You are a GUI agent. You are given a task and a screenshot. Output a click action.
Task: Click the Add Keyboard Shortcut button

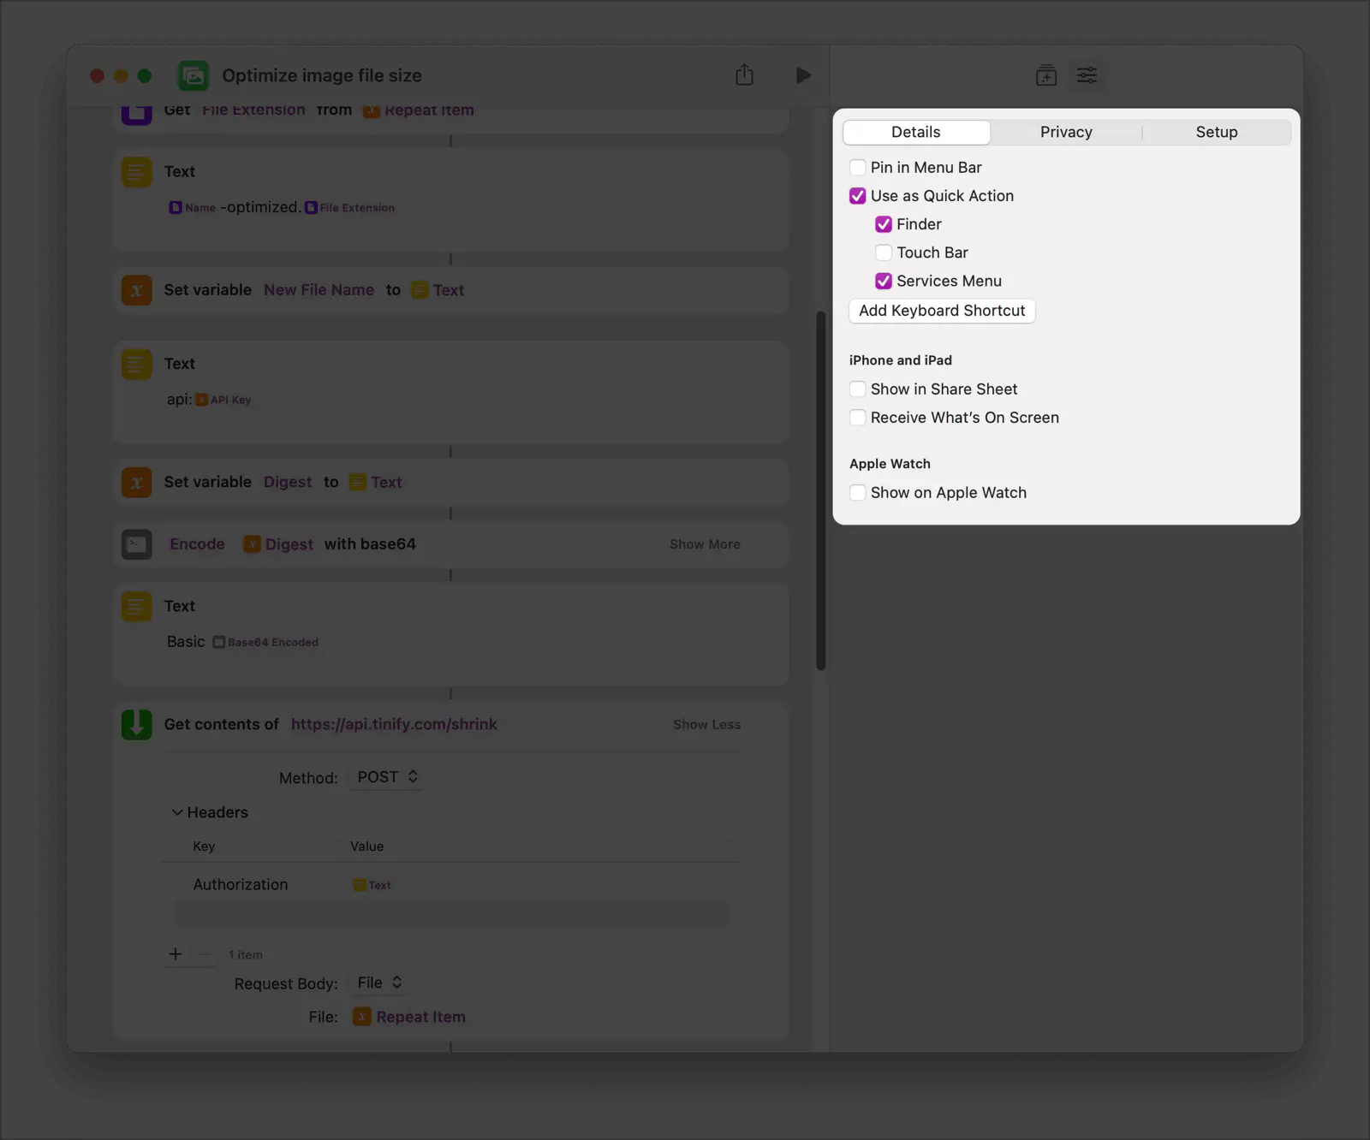click(942, 311)
